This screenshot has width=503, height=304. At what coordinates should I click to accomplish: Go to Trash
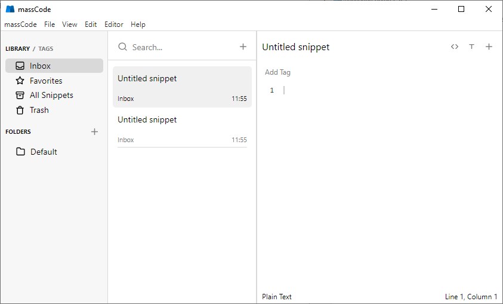point(39,110)
